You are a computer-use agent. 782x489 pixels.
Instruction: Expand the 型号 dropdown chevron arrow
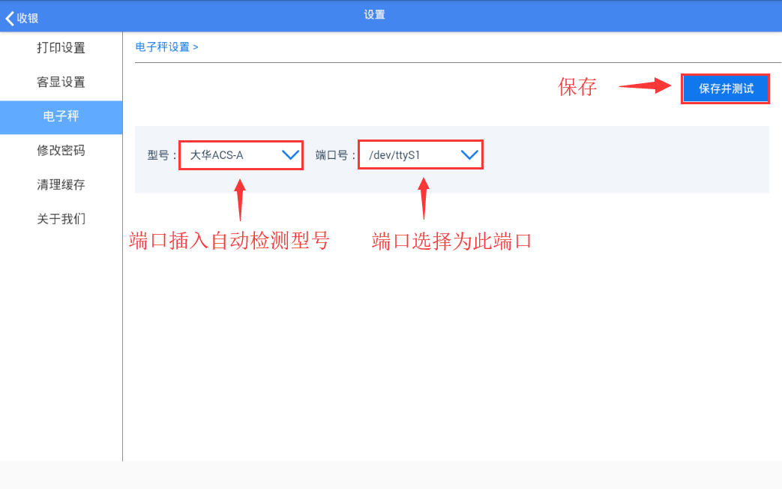click(289, 155)
